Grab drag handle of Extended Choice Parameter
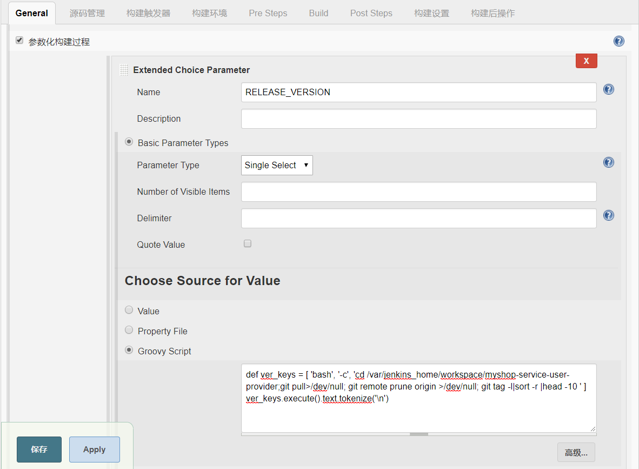This screenshot has height=469, width=639. [x=124, y=70]
